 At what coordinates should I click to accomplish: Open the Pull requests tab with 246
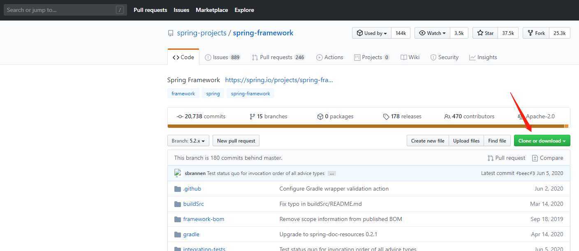click(278, 58)
